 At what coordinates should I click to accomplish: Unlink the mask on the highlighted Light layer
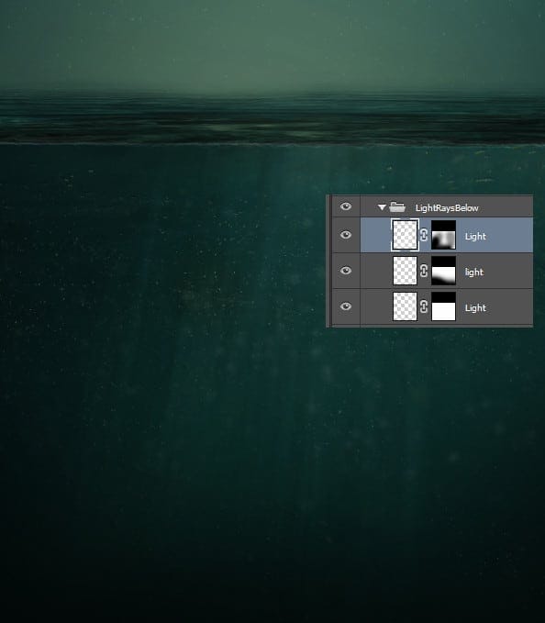424,235
